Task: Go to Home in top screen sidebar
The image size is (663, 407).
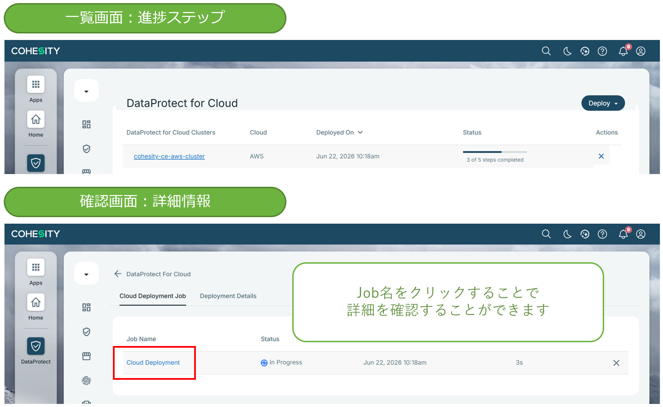Action: [36, 119]
